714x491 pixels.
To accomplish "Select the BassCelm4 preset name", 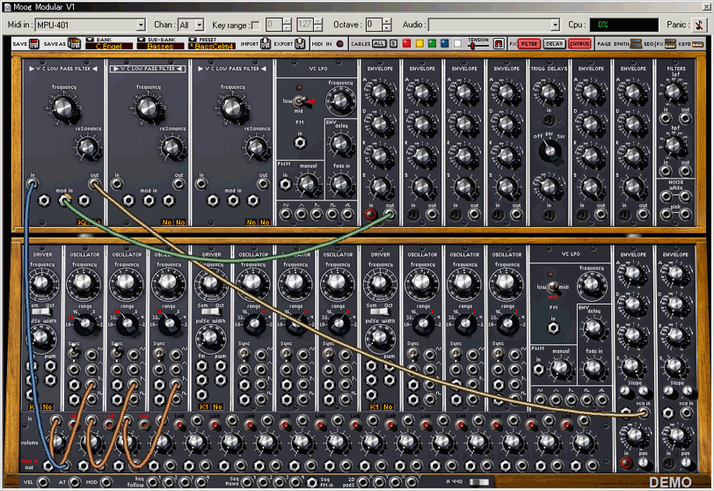I will point(212,47).
